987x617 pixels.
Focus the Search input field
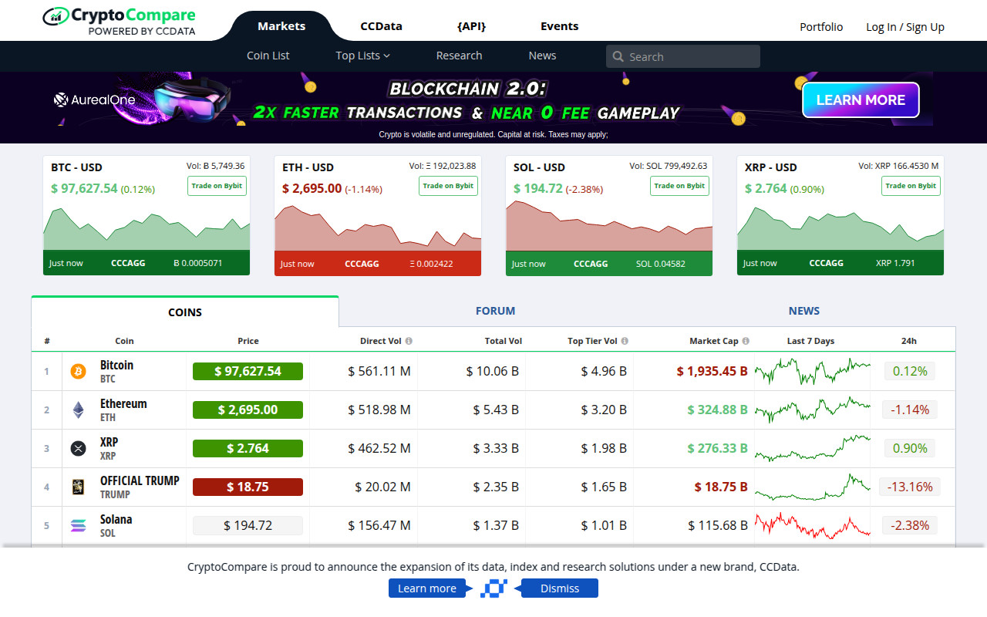pyautogui.click(x=683, y=56)
